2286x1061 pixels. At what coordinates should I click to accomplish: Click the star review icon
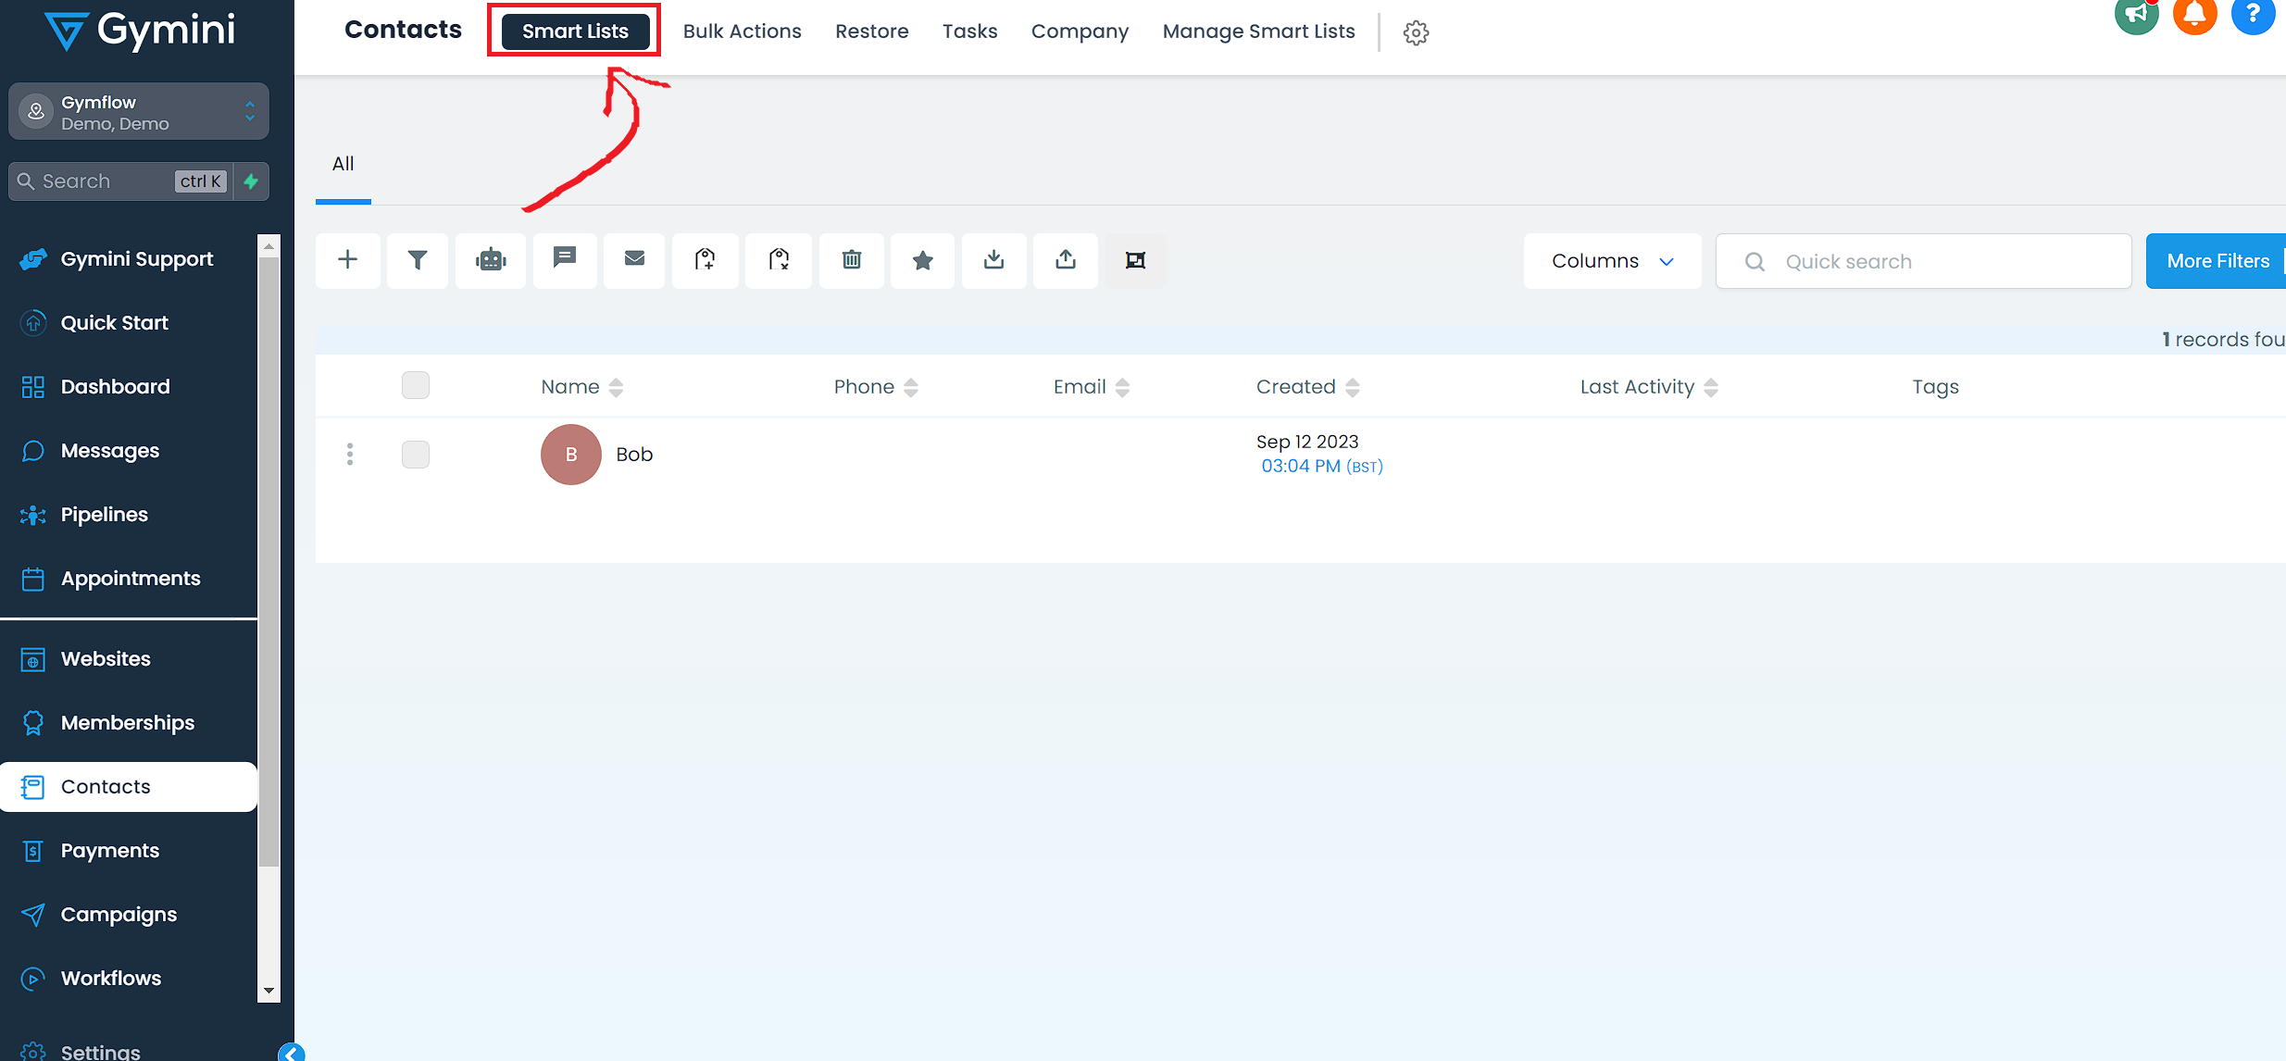922,260
